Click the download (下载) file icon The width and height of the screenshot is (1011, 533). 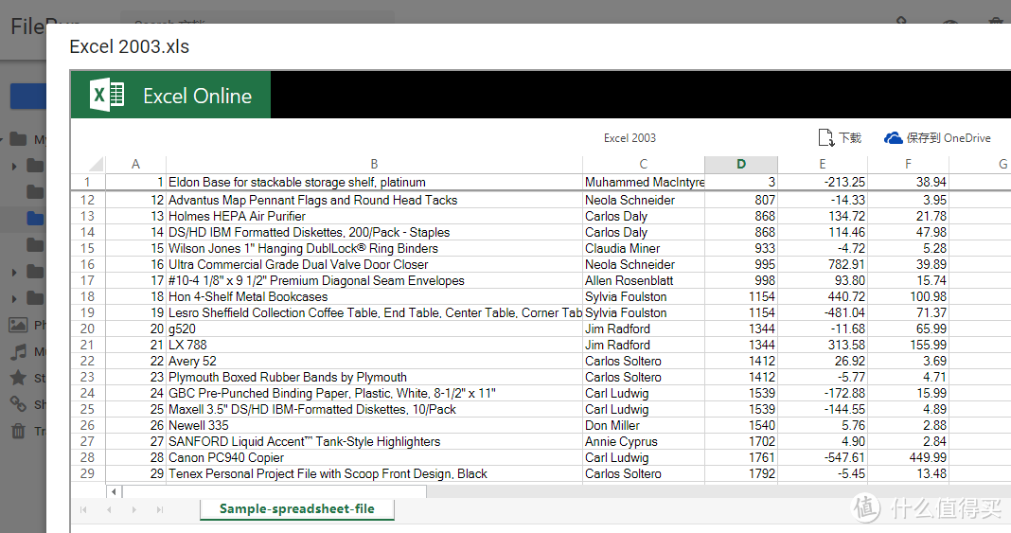click(826, 138)
